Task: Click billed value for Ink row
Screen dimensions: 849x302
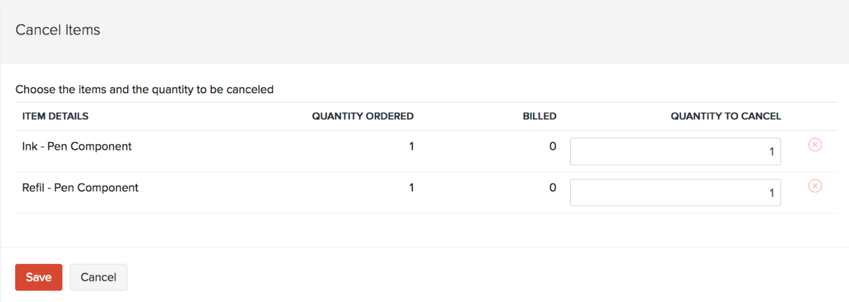Action: [552, 146]
